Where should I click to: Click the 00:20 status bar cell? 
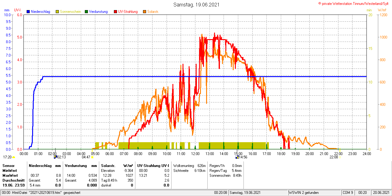click(363, 193)
